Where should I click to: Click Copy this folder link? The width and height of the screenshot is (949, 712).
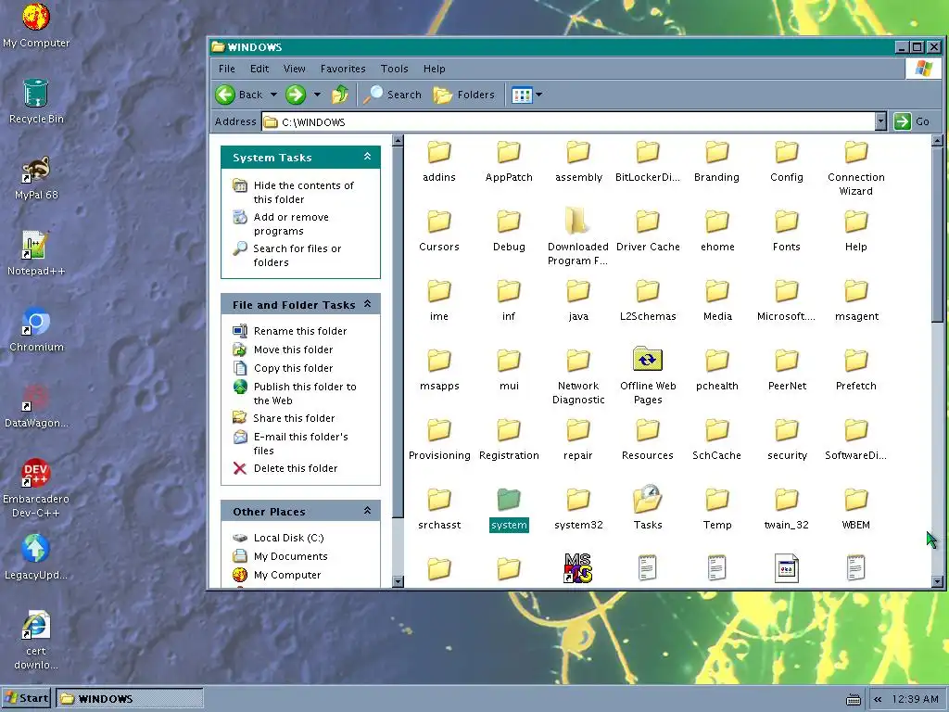[284, 368]
